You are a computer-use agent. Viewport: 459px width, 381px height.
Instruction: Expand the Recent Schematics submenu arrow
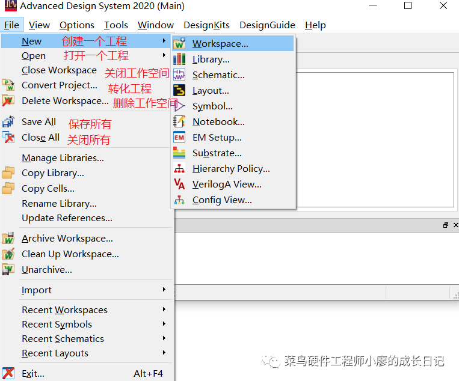tap(164, 338)
